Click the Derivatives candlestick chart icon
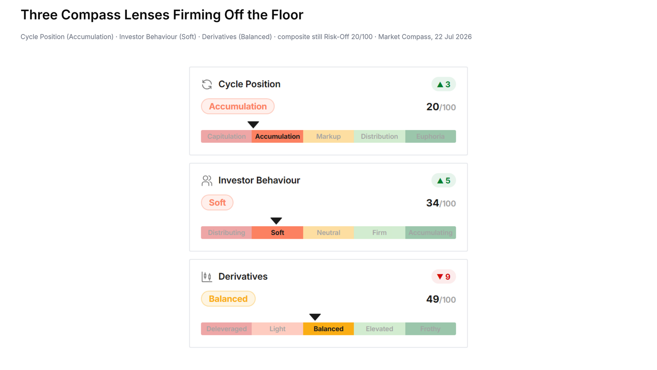The height and width of the screenshot is (370, 657). (207, 277)
